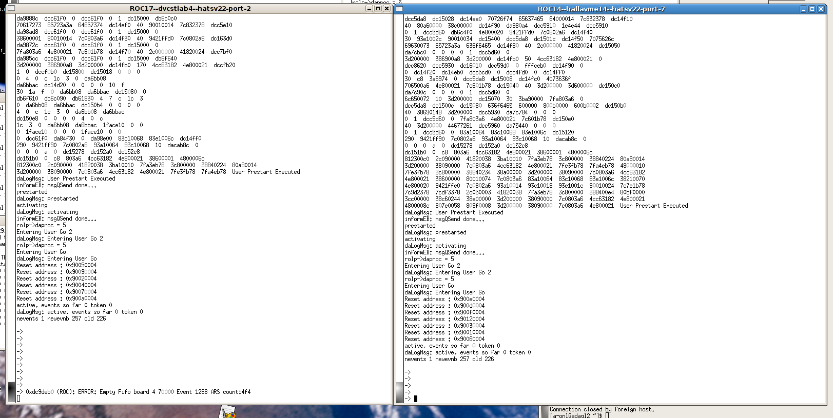Viewport: 833px width, 418px height.
Task: Click 'daLogMsg: Entering User Go' line in ROC17
Action: click(56, 258)
